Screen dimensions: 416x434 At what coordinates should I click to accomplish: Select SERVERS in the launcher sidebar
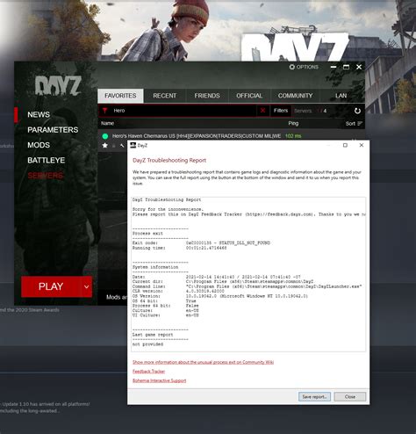tap(46, 176)
